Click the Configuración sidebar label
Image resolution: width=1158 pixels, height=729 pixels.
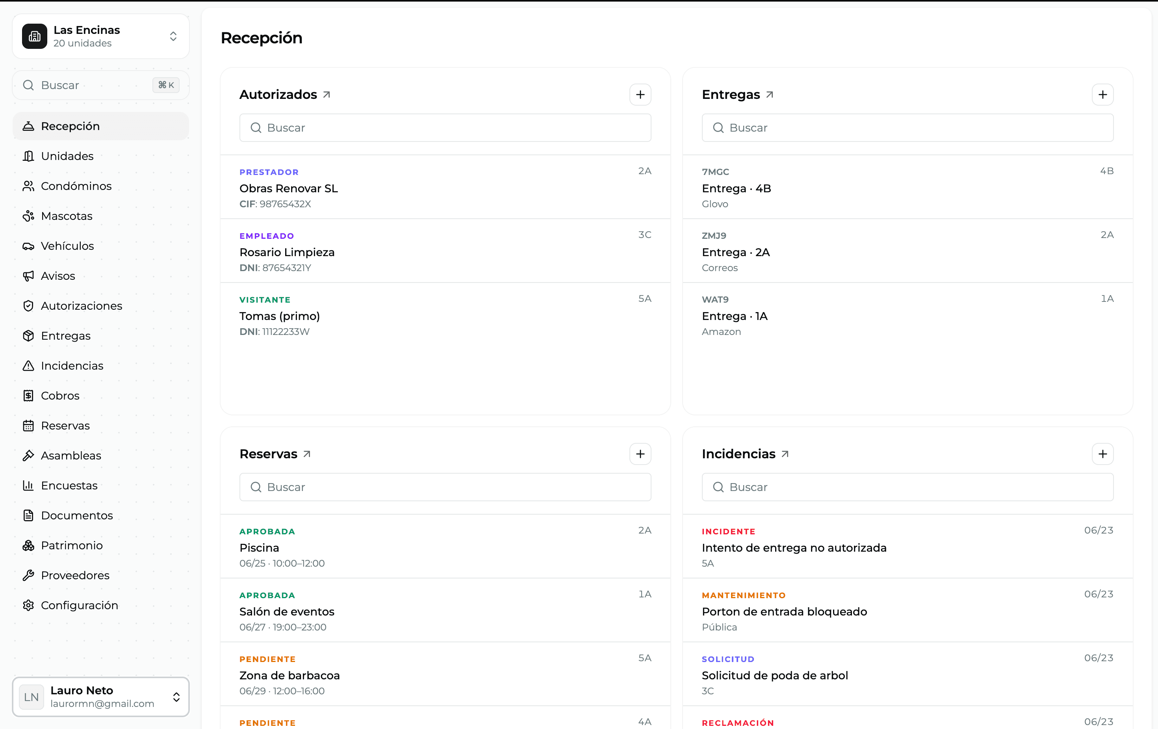point(79,605)
